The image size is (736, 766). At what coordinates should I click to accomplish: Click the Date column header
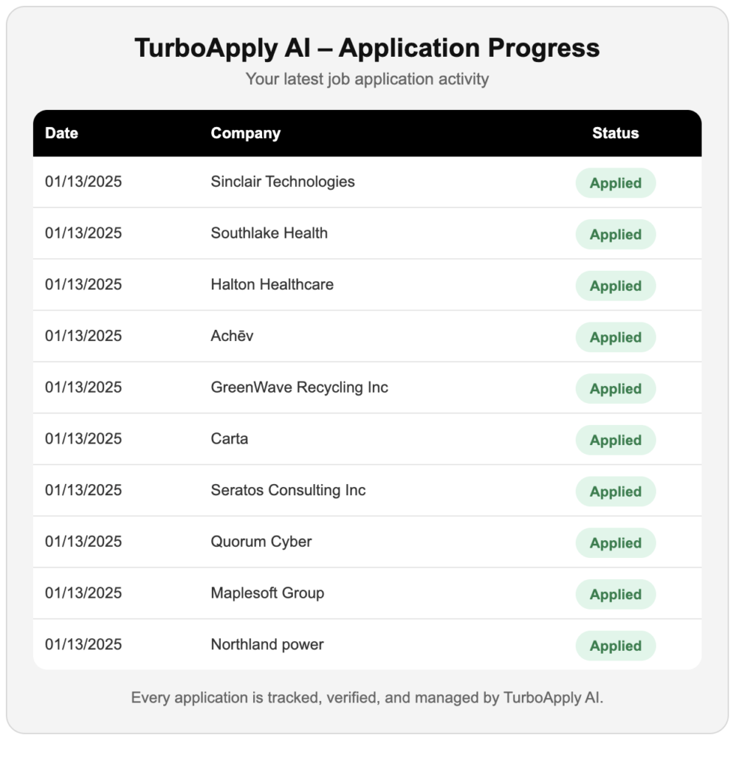pos(61,133)
